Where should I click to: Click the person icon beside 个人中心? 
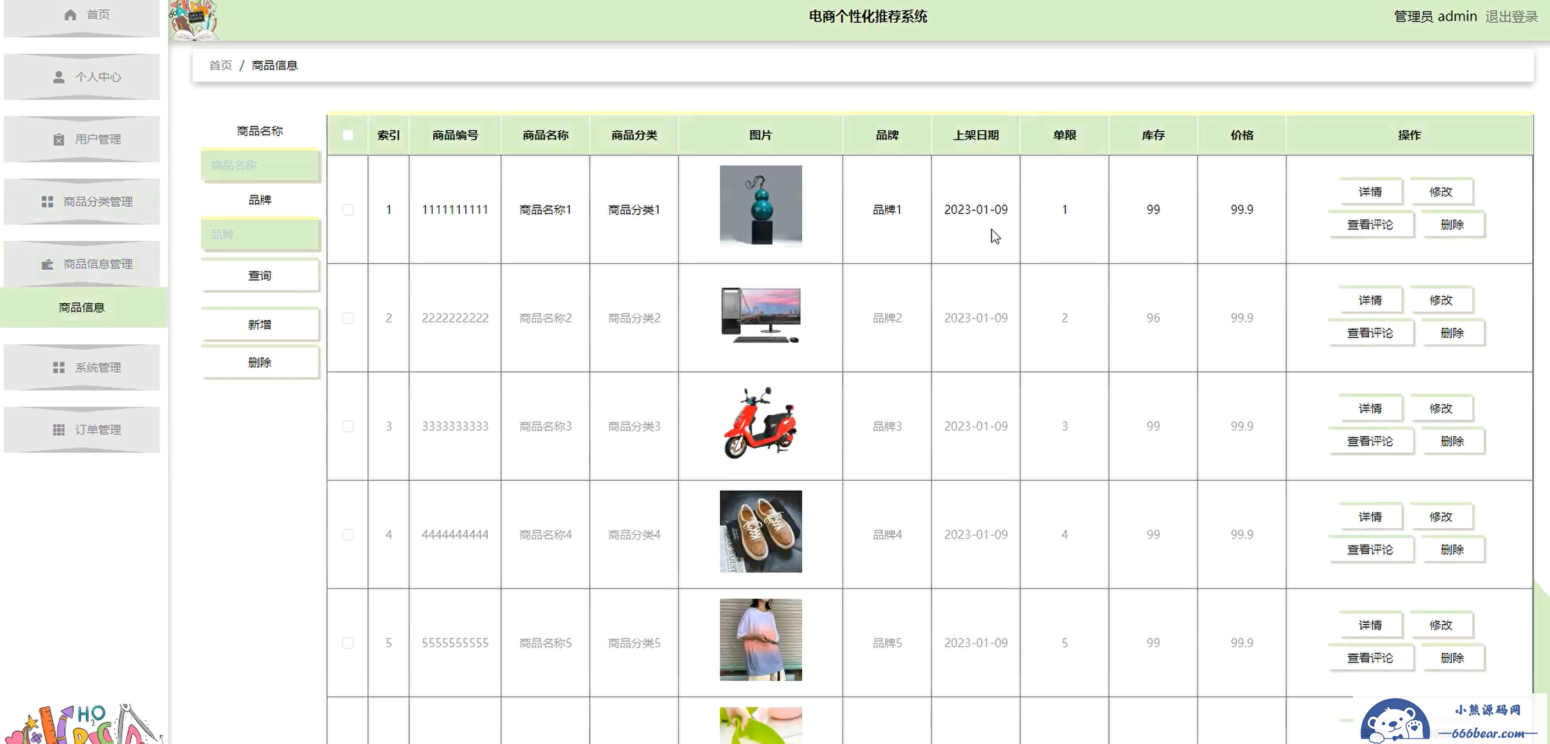tap(59, 77)
